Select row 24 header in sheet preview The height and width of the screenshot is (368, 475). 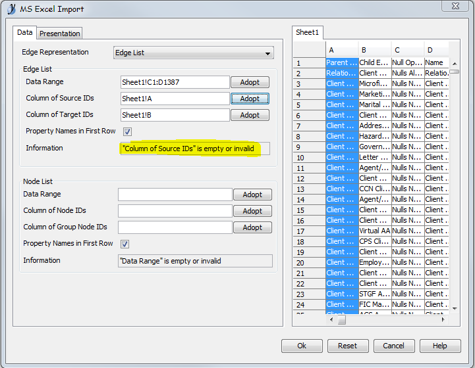pyautogui.click(x=309, y=305)
